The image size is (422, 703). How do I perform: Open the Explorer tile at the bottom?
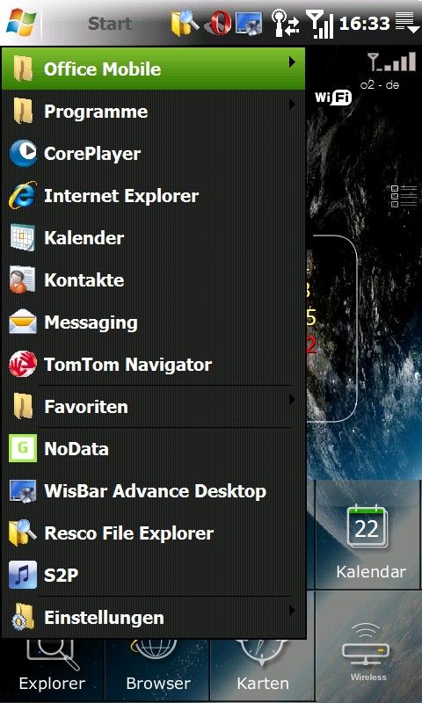pyautogui.click(x=52, y=670)
